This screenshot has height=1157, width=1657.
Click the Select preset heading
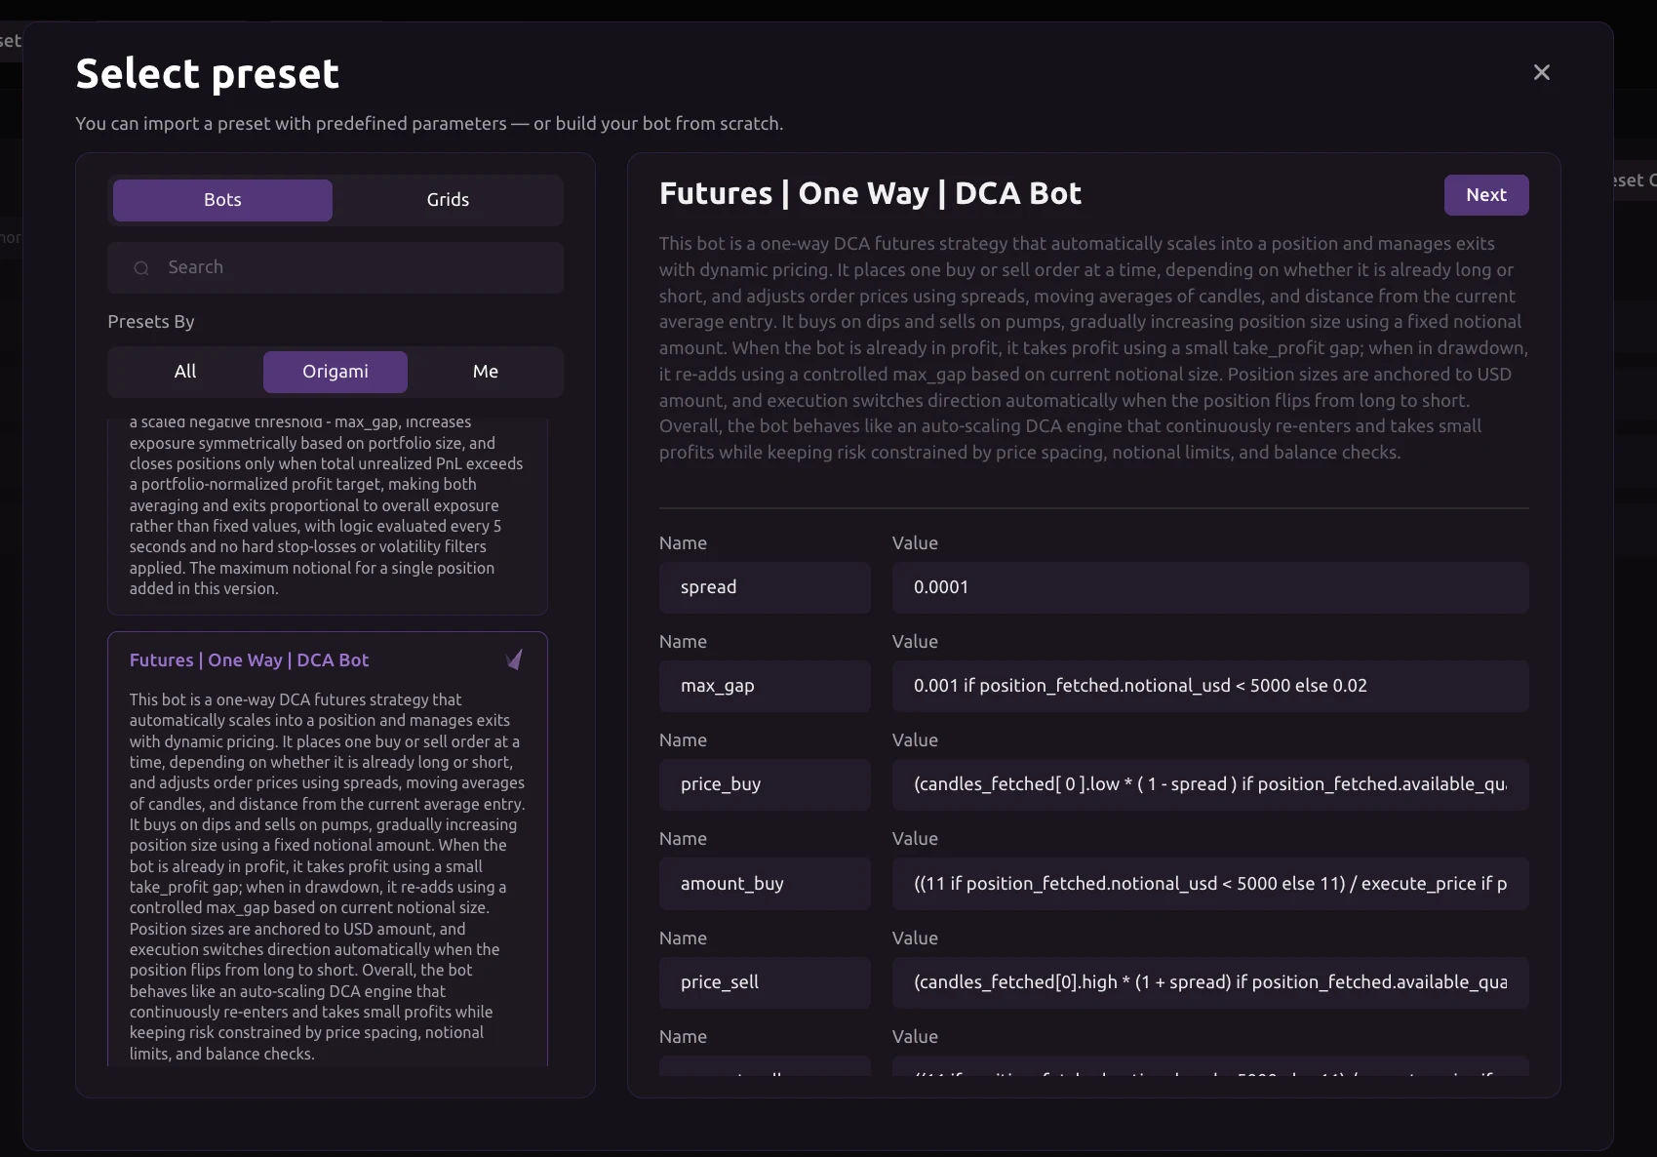point(208,74)
